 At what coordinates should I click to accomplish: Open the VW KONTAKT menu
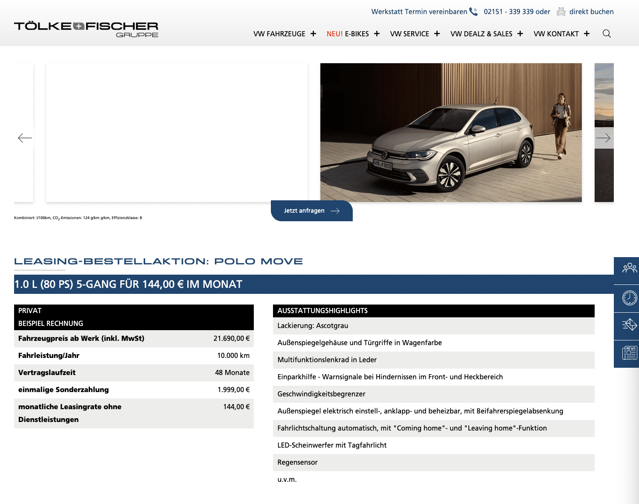[556, 34]
